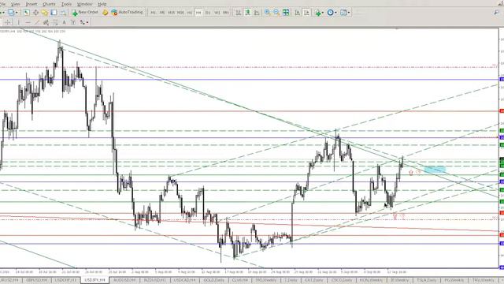The width and height of the screenshot is (504, 284).
Task: Select the Text Label tool
Action: 73,22
